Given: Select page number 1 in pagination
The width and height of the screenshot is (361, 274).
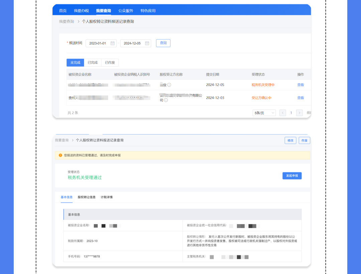Looking at the screenshot, I should (x=291, y=113).
